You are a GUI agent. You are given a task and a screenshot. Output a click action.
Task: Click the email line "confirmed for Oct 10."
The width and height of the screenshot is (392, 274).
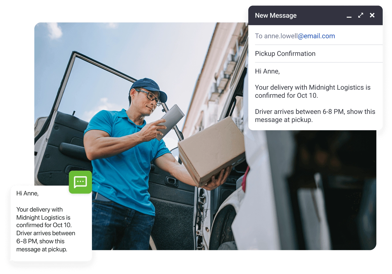pos(286,95)
